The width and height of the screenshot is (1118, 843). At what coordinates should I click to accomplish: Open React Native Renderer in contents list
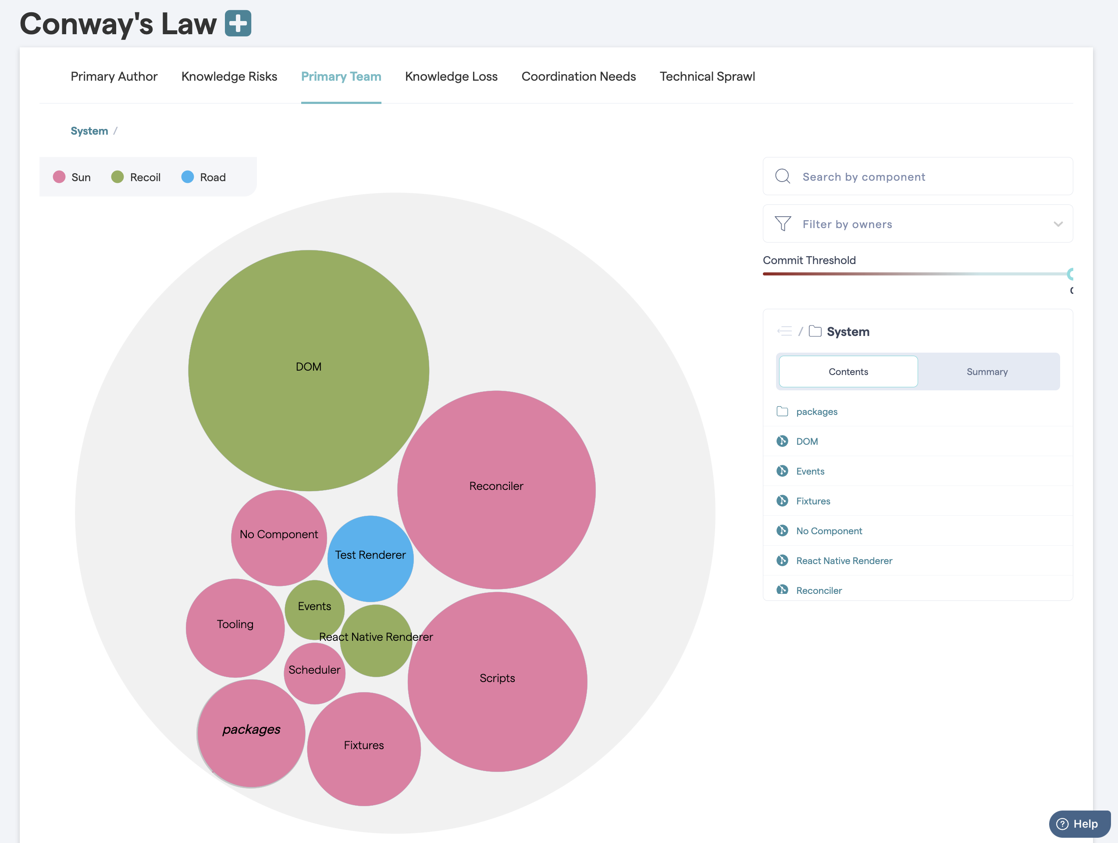(x=844, y=561)
